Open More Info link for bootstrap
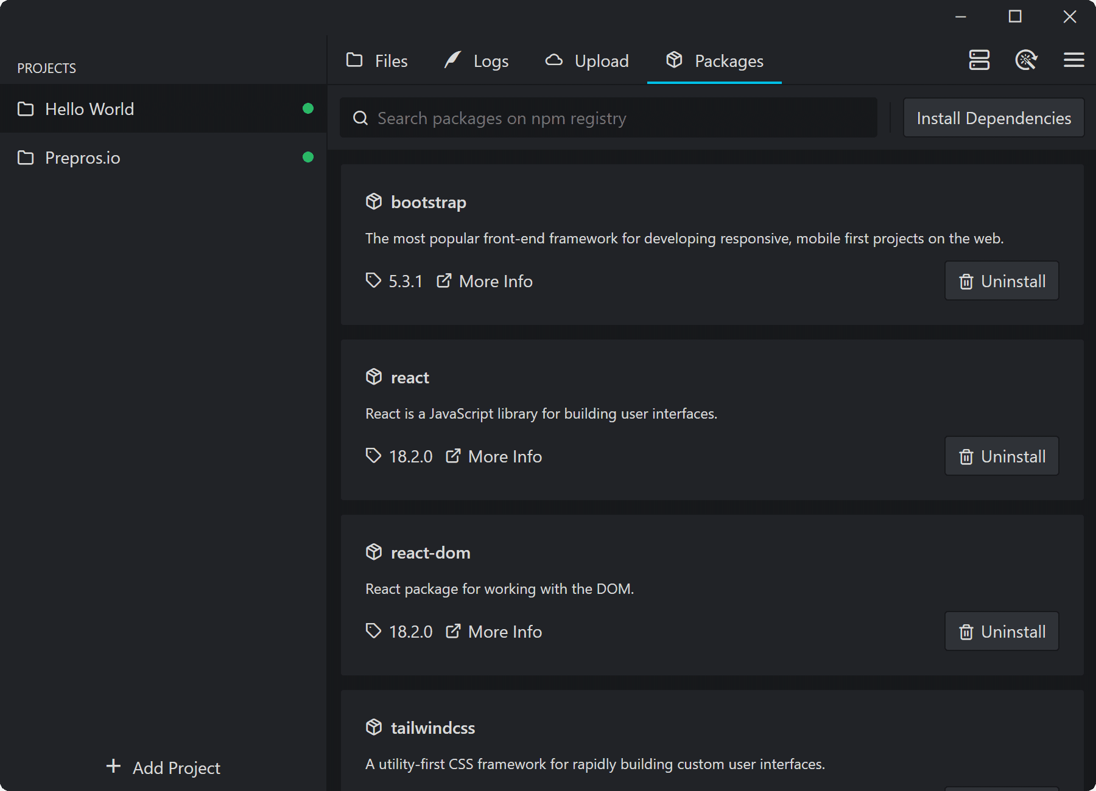 click(x=485, y=281)
